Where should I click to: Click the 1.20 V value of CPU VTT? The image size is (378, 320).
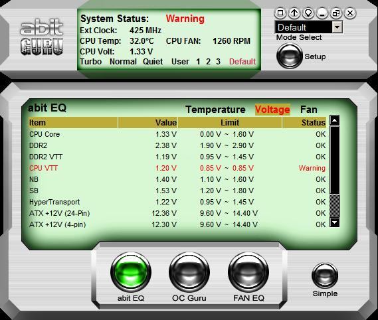coord(166,168)
